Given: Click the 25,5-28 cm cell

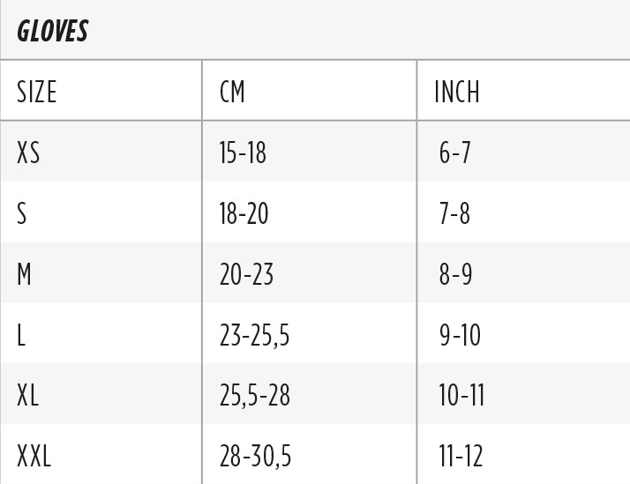Looking at the screenshot, I should pyautogui.click(x=255, y=395).
